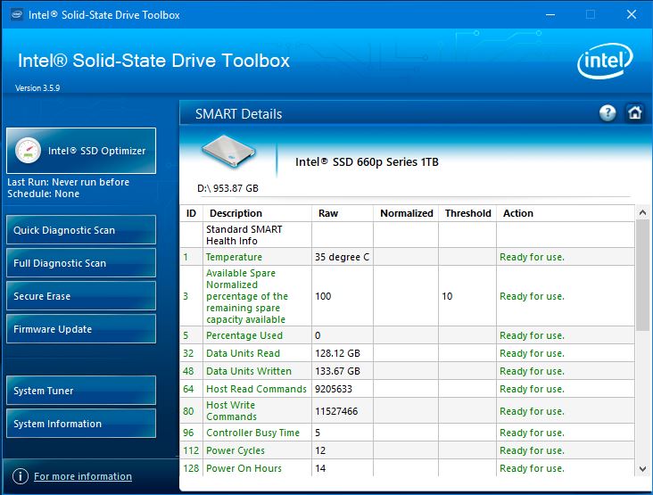Click the Intel logo in header
Screen dimensions: 653x495
tap(605, 61)
